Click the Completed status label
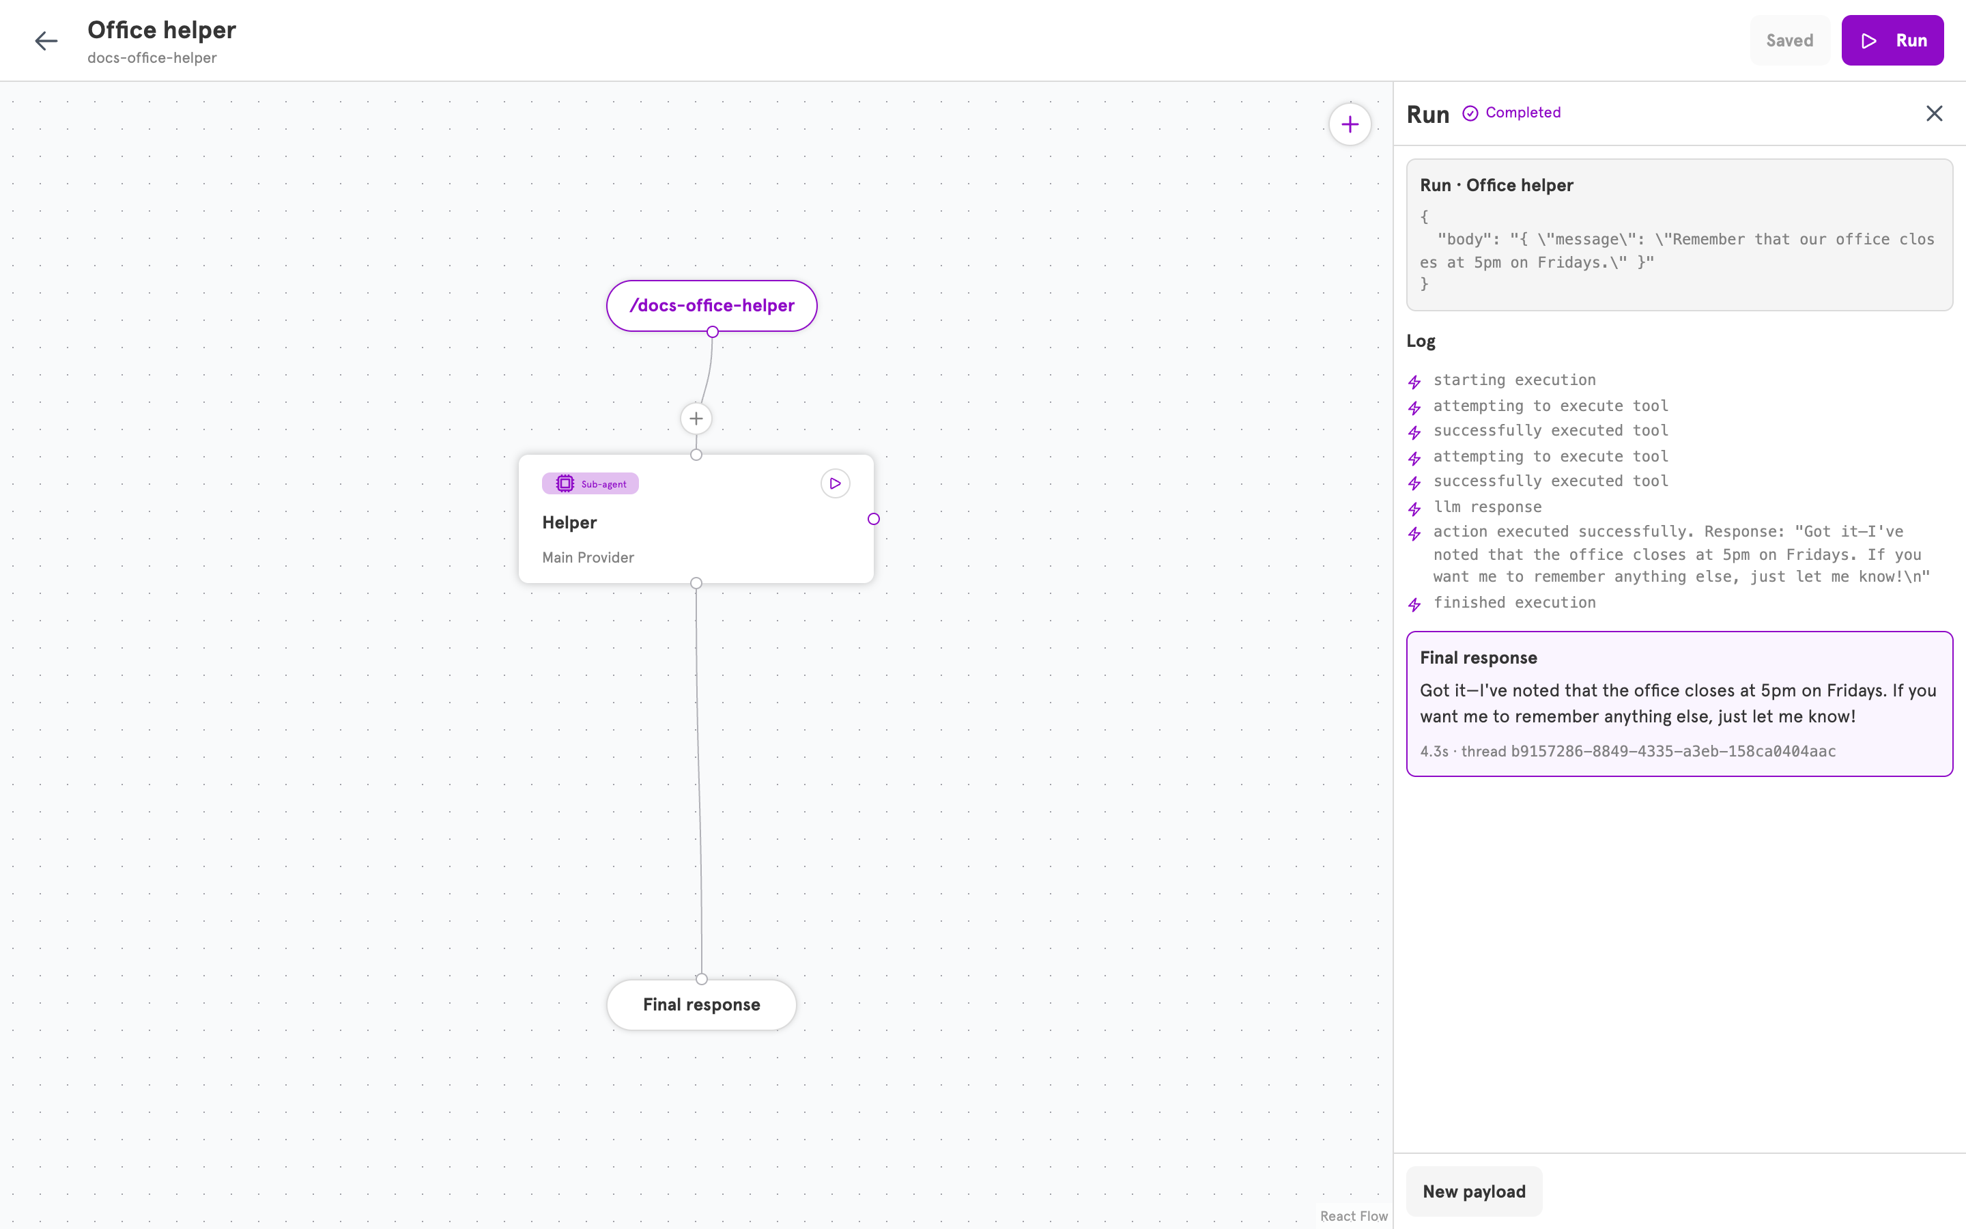The image size is (1966, 1229). point(1522,113)
